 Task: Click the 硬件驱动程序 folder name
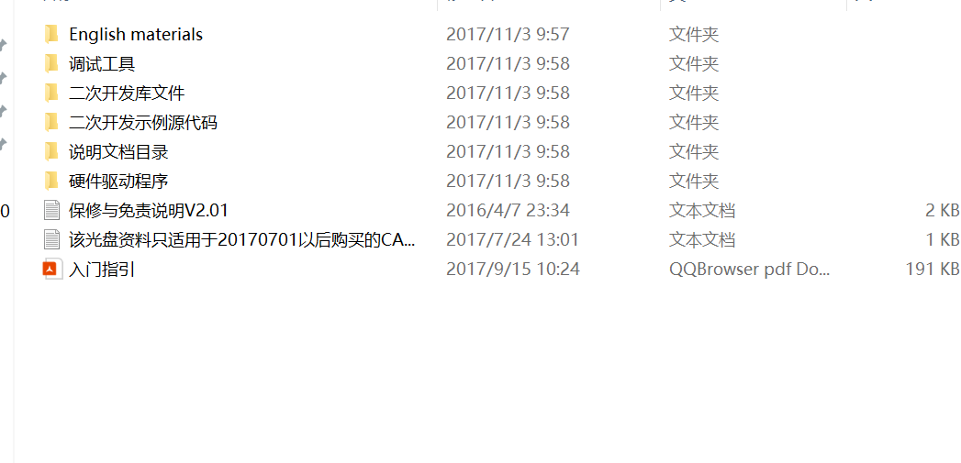click(x=118, y=182)
